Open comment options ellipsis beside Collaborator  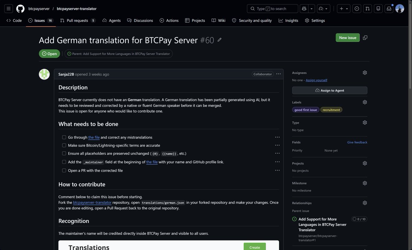point(278,74)
